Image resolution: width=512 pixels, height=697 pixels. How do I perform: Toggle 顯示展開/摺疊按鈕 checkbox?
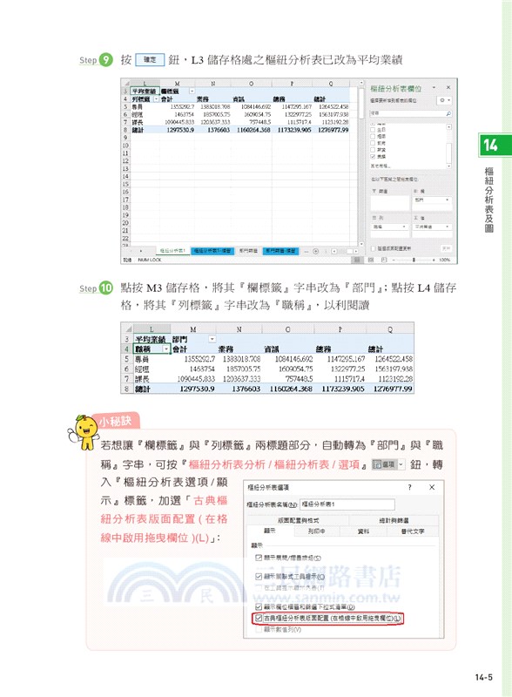point(259,558)
